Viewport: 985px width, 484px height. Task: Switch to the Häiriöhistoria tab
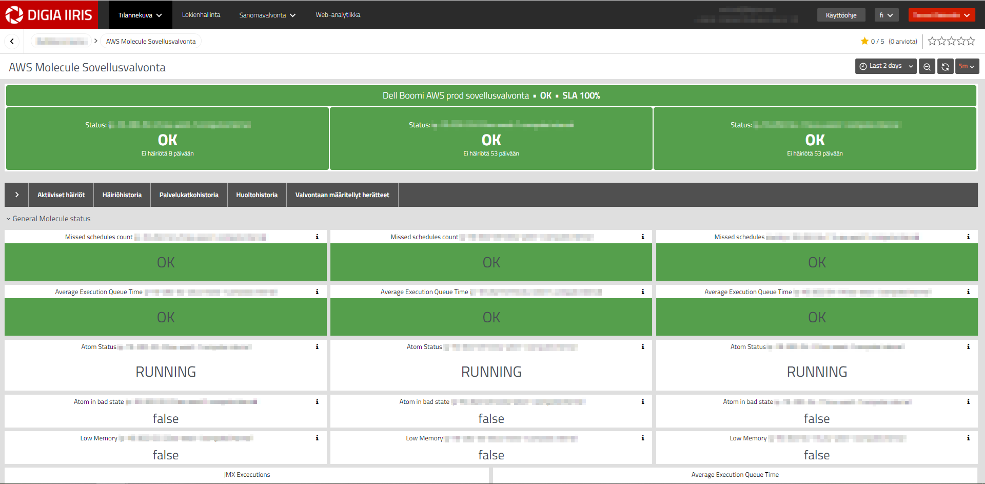click(122, 195)
